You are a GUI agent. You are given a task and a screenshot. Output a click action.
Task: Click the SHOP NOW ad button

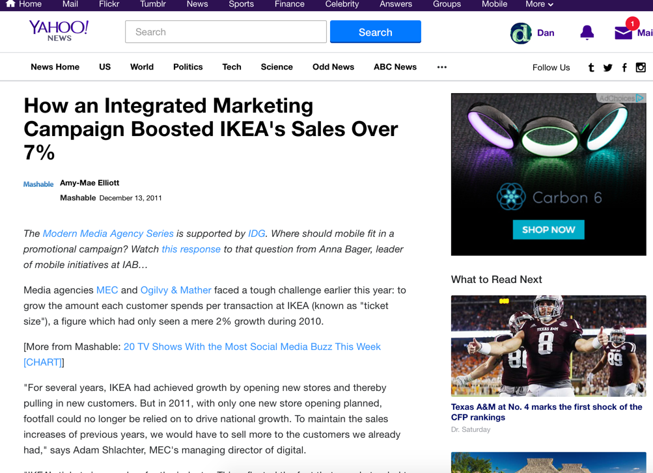pyautogui.click(x=548, y=230)
